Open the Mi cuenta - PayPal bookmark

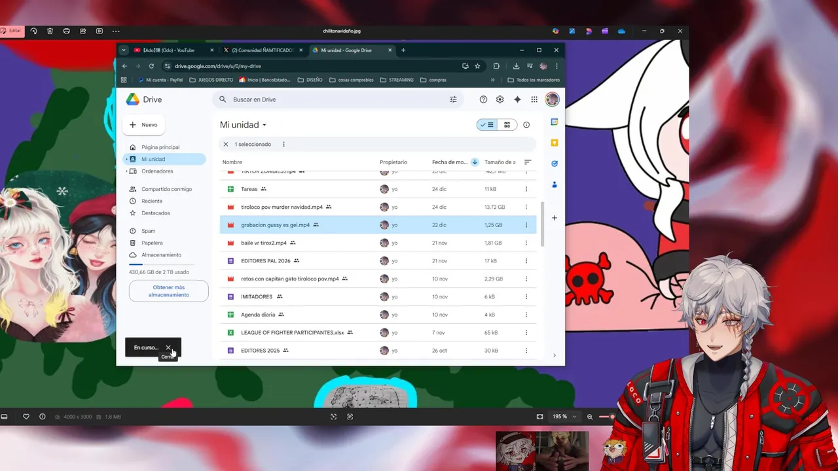[x=160, y=80]
